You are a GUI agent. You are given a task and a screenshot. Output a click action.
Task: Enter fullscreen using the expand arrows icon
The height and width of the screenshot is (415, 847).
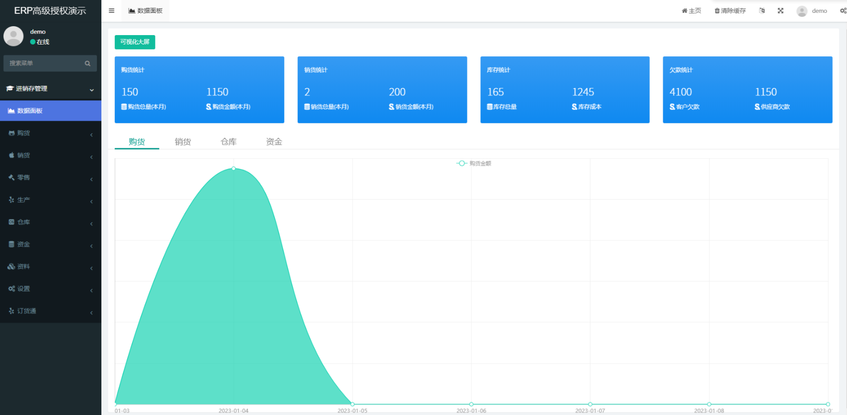click(x=780, y=11)
